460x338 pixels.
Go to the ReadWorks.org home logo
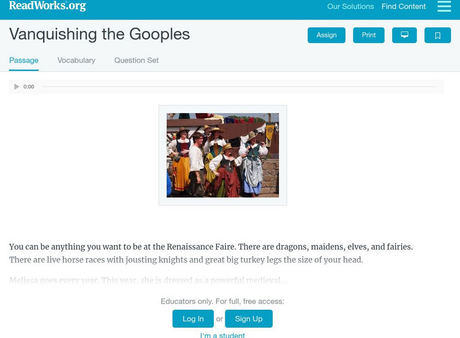[47, 6]
